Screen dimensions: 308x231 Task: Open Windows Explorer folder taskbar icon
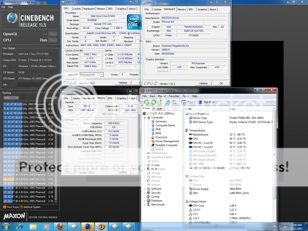point(33,227)
